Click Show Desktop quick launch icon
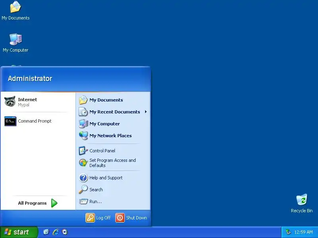 click(x=46, y=232)
